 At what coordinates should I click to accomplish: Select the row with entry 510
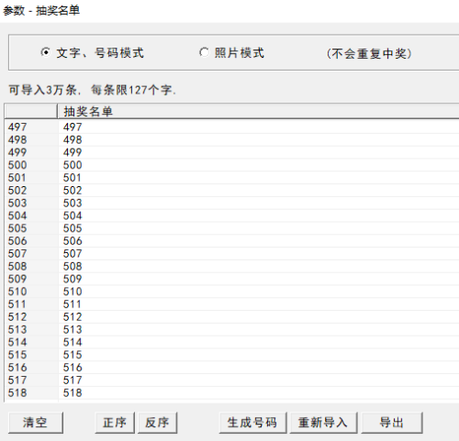[x=231, y=292]
